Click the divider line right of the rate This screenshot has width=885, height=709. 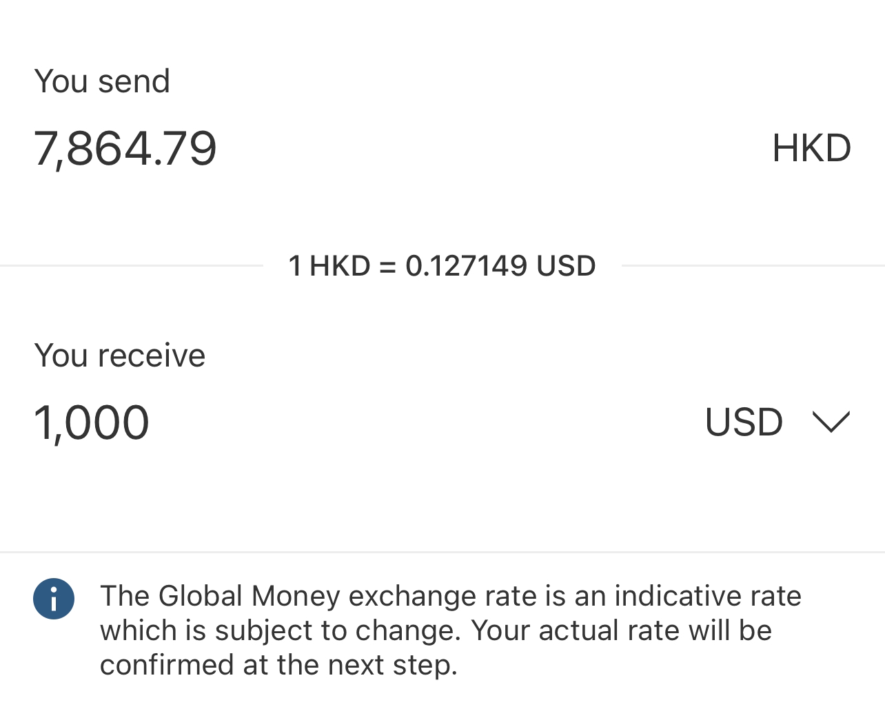tap(753, 265)
